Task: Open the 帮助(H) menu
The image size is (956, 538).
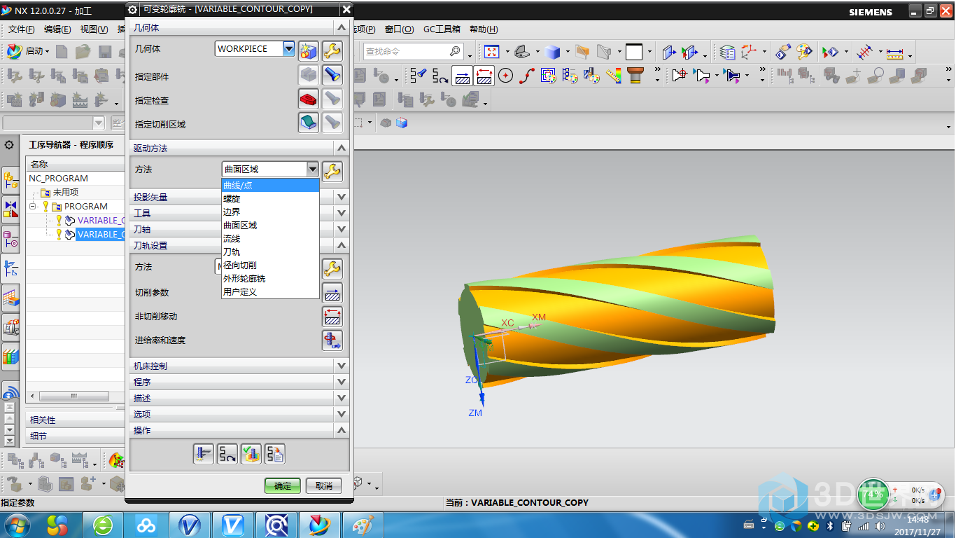Action: point(484,29)
